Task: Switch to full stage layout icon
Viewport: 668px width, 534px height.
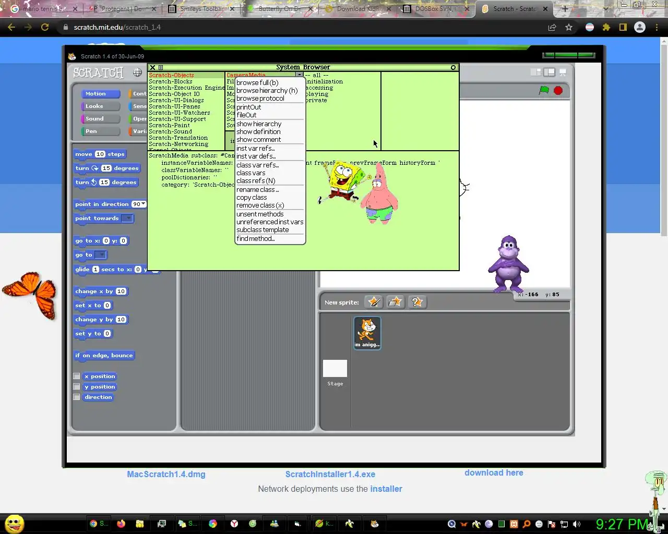Action: (x=549, y=72)
